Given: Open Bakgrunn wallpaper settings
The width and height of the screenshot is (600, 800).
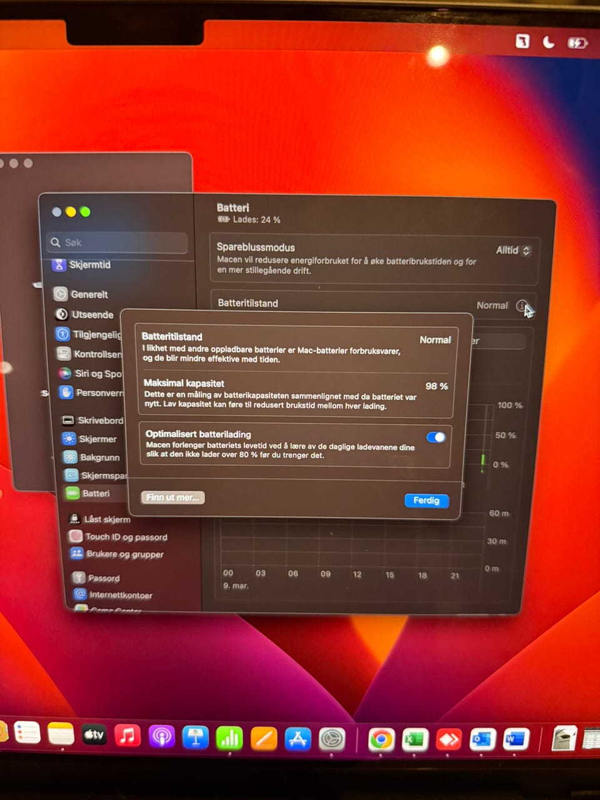Looking at the screenshot, I should [x=92, y=457].
